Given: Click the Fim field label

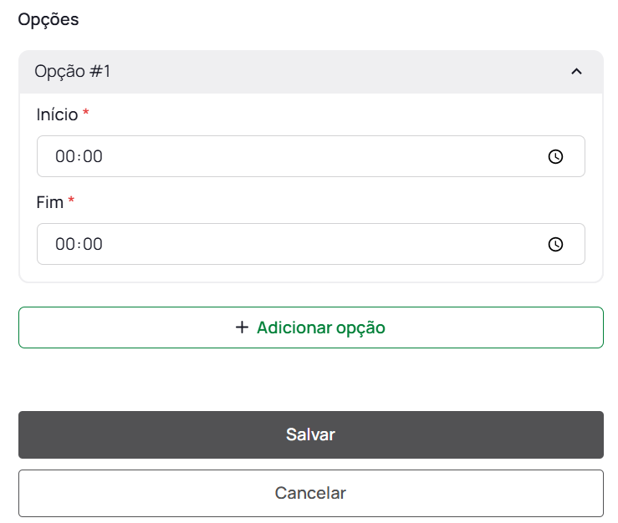Looking at the screenshot, I should pyautogui.click(x=50, y=202).
